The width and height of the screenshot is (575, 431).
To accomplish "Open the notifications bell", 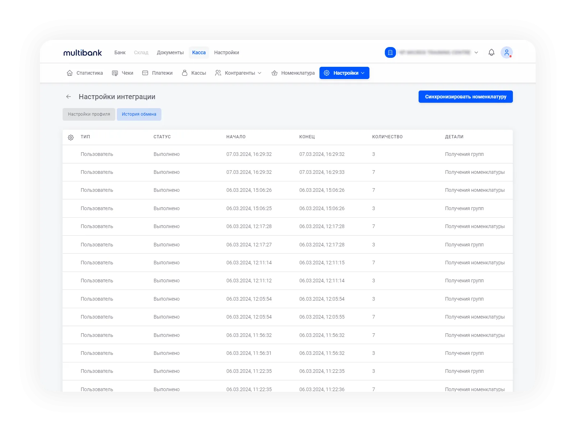I will click(x=491, y=52).
